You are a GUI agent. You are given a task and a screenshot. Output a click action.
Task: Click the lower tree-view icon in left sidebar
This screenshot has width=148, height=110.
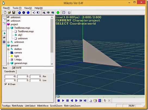4,23
